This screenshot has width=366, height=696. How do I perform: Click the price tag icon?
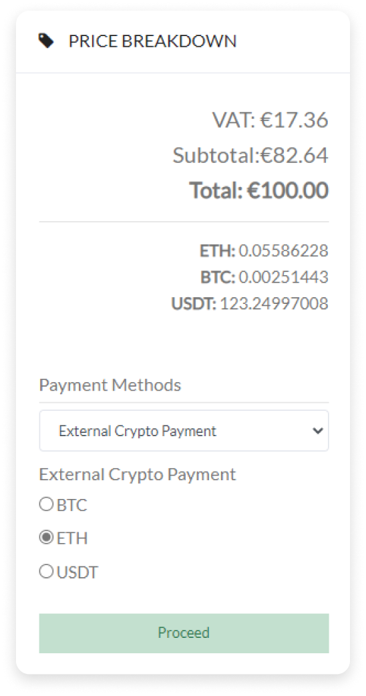(x=46, y=41)
